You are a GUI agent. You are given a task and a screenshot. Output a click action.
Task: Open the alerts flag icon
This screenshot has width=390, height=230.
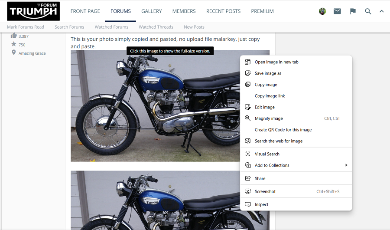(x=353, y=11)
